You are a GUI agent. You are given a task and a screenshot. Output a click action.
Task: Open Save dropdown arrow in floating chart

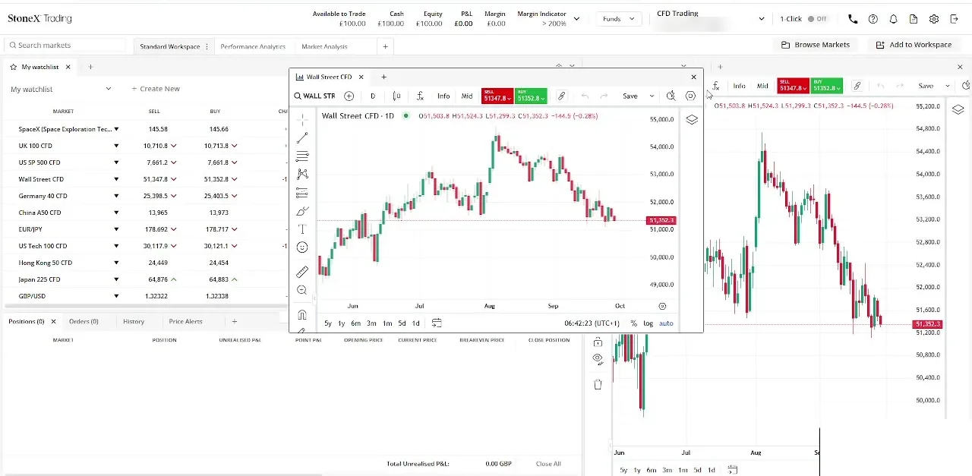point(652,96)
